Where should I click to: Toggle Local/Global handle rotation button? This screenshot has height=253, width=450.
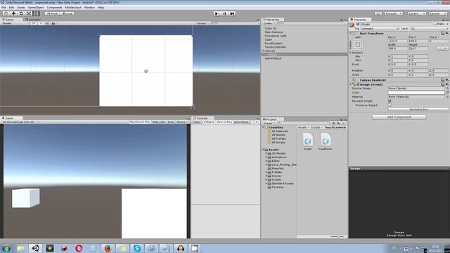coord(67,13)
